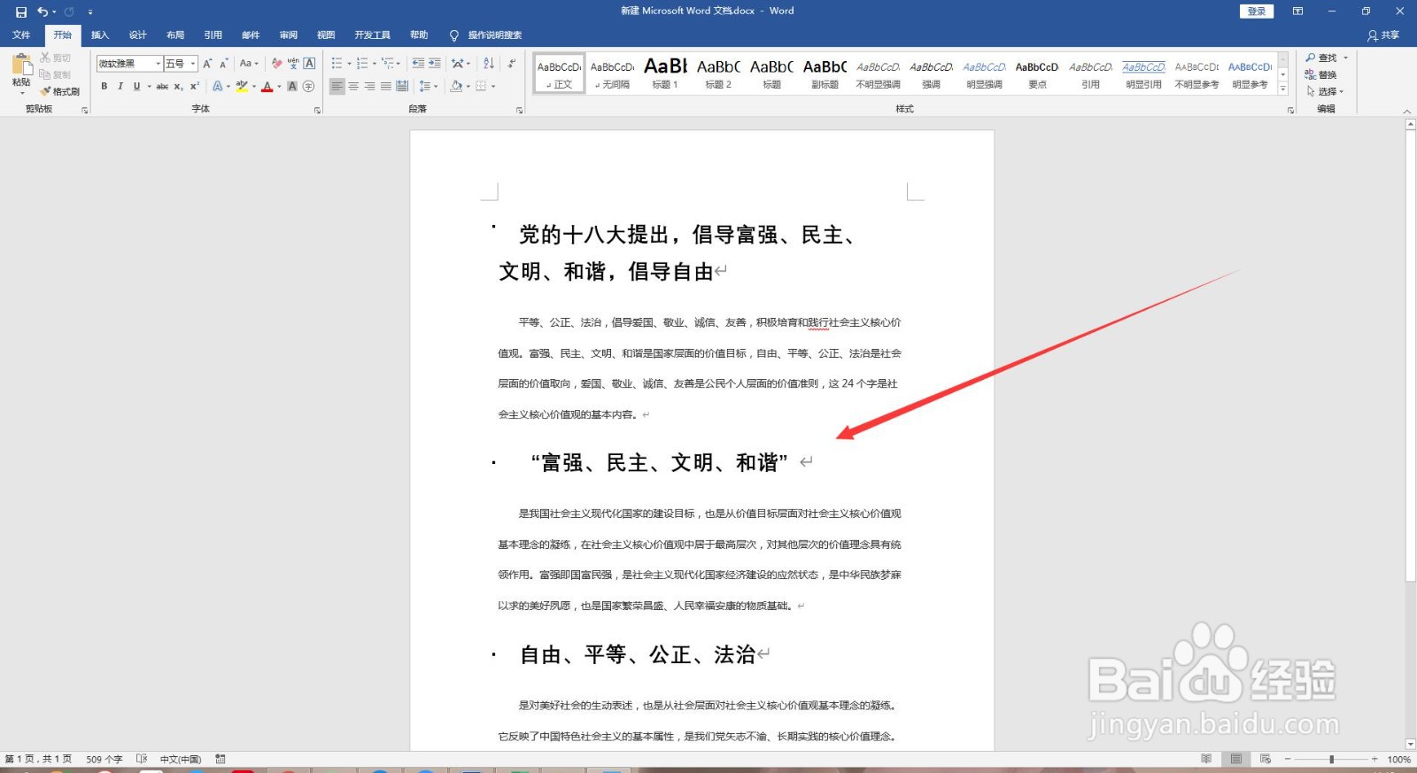Viewport: 1417px width, 773px height.
Task: Click the macro recording icon in status bar
Action: coord(221,759)
